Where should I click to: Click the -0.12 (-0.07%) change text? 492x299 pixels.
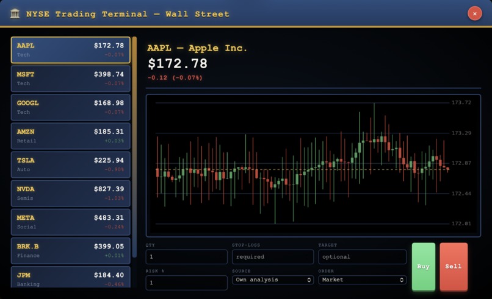[x=175, y=78]
